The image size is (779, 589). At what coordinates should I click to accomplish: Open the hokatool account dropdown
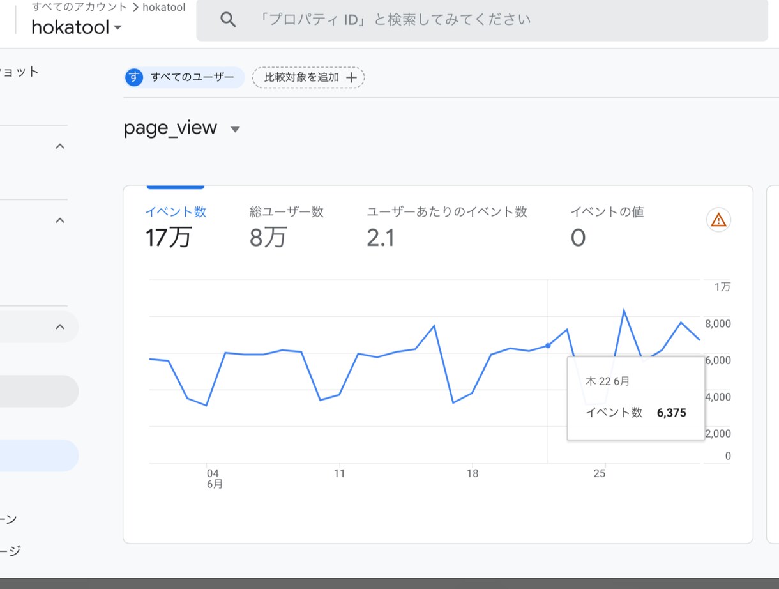(x=76, y=27)
